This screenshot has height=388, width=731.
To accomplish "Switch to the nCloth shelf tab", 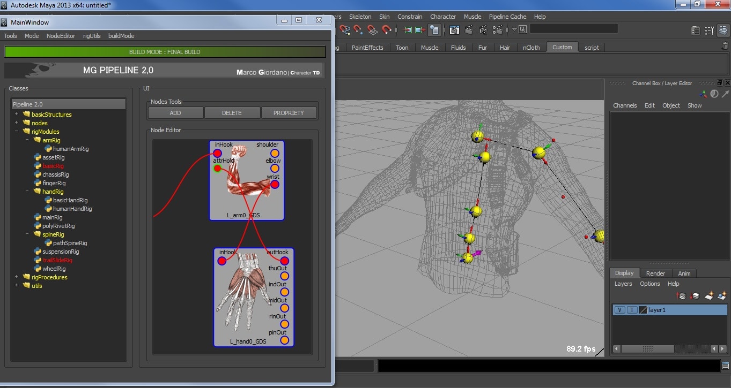I will coord(531,48).
